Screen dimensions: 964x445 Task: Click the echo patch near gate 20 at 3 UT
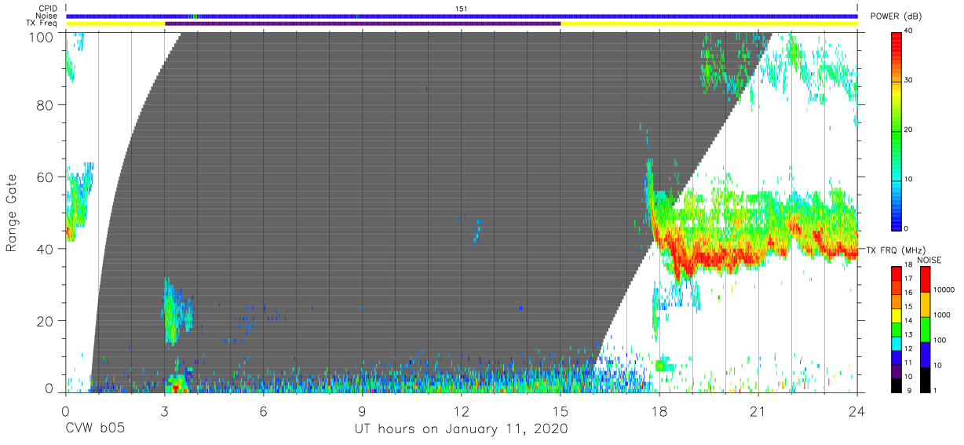tap(176, 312)
